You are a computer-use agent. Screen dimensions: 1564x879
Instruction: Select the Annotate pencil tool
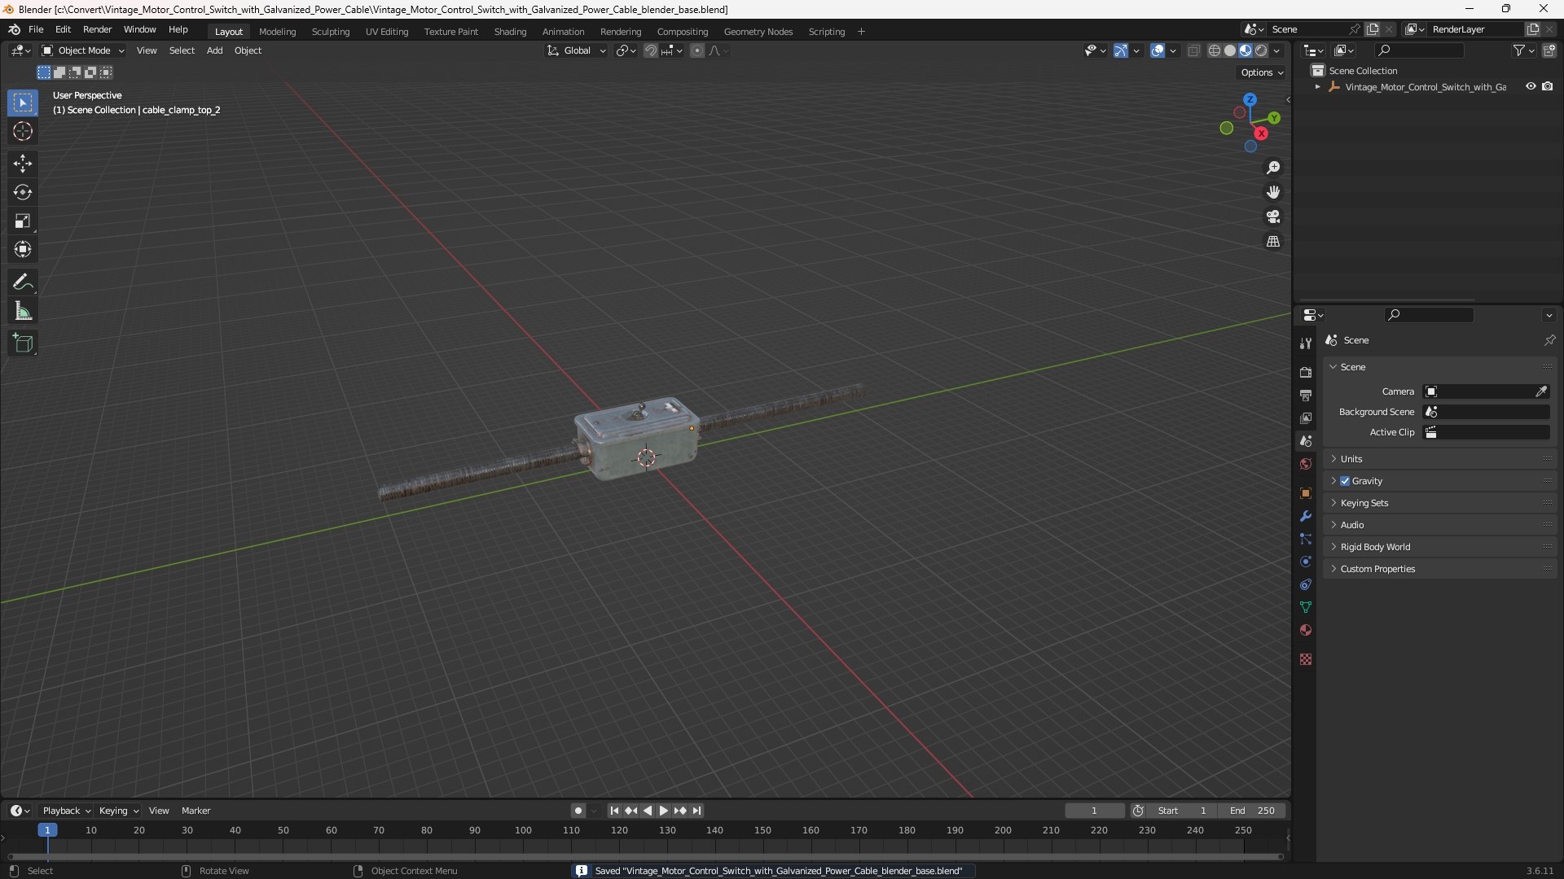(x=23, y=282)
